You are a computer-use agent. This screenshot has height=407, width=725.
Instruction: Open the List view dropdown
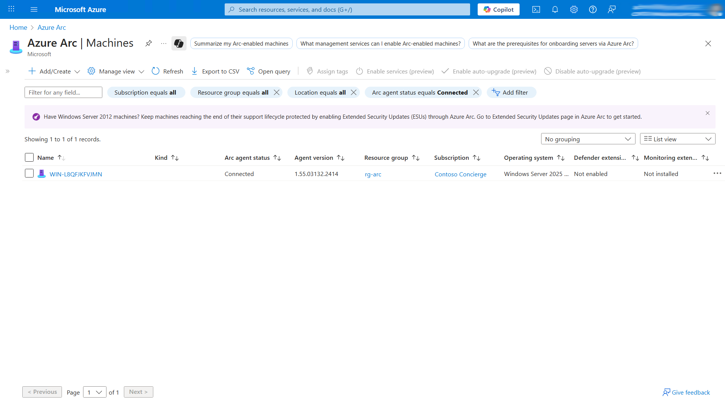point(677,139)
